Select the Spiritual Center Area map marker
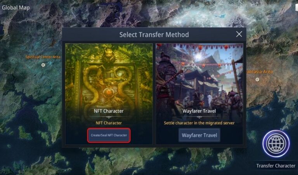 (43, 65)
